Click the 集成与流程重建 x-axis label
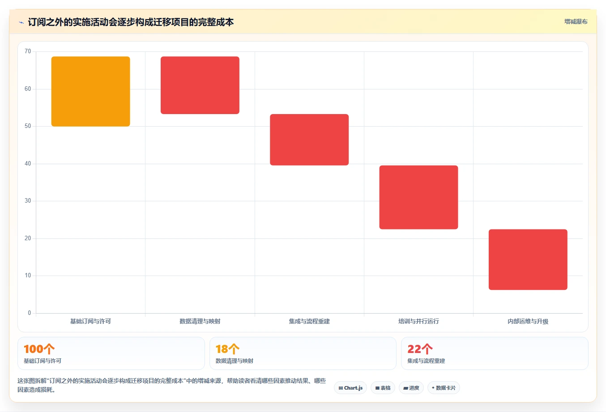 pyautogui.click(x=309, y=321)
